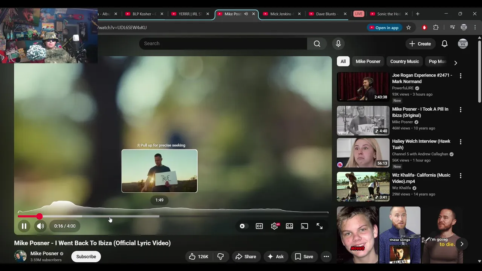Image resolution: width=482 pixels, height=271 pixels.
Task: Select the All filter chip
Action: click(x=343, y=61)
